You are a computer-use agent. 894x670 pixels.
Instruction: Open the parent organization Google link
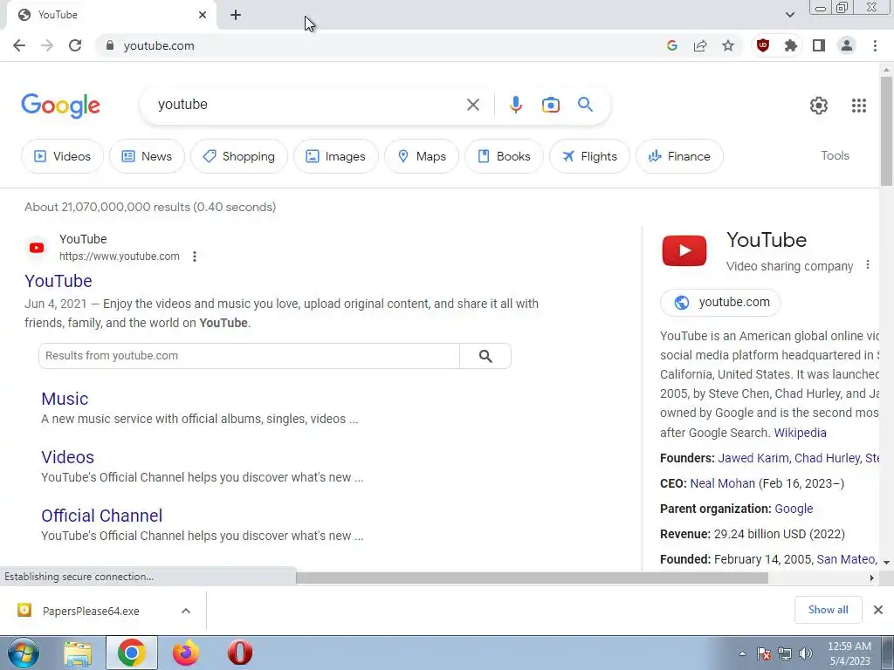pyautogui.click(x=794, y=509)
